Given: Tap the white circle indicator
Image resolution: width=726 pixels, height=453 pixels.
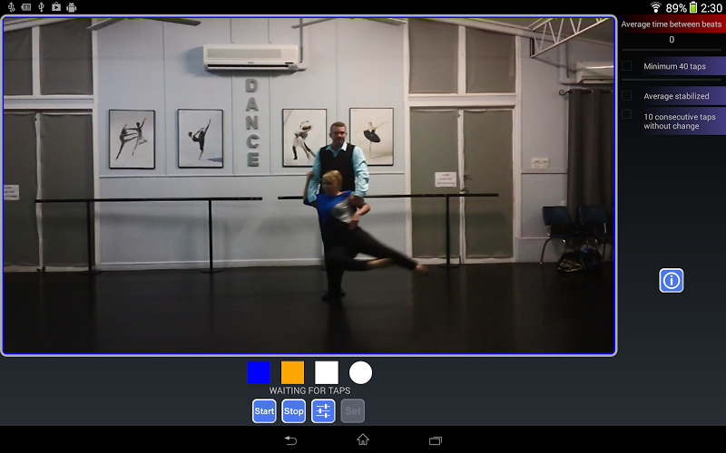Looking at the screenshot, I should click(x=360, y=372).
